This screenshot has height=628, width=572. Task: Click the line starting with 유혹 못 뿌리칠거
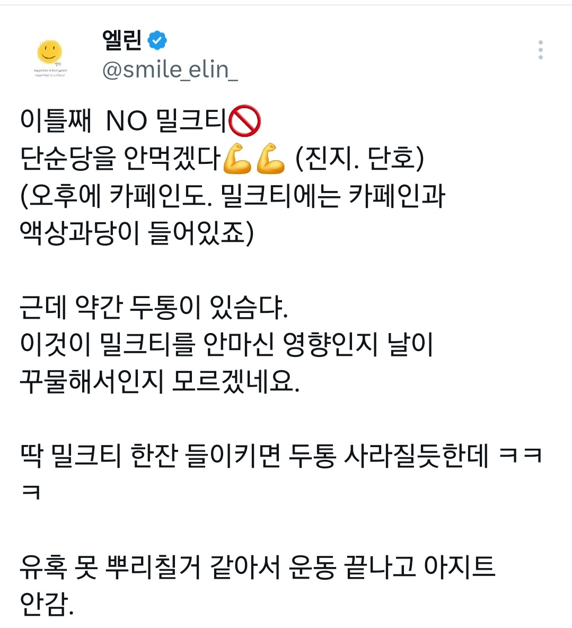pyautogui.click(x=258, y=567)
